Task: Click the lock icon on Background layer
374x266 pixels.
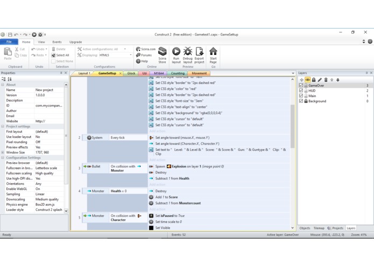Action: [306, 101]
